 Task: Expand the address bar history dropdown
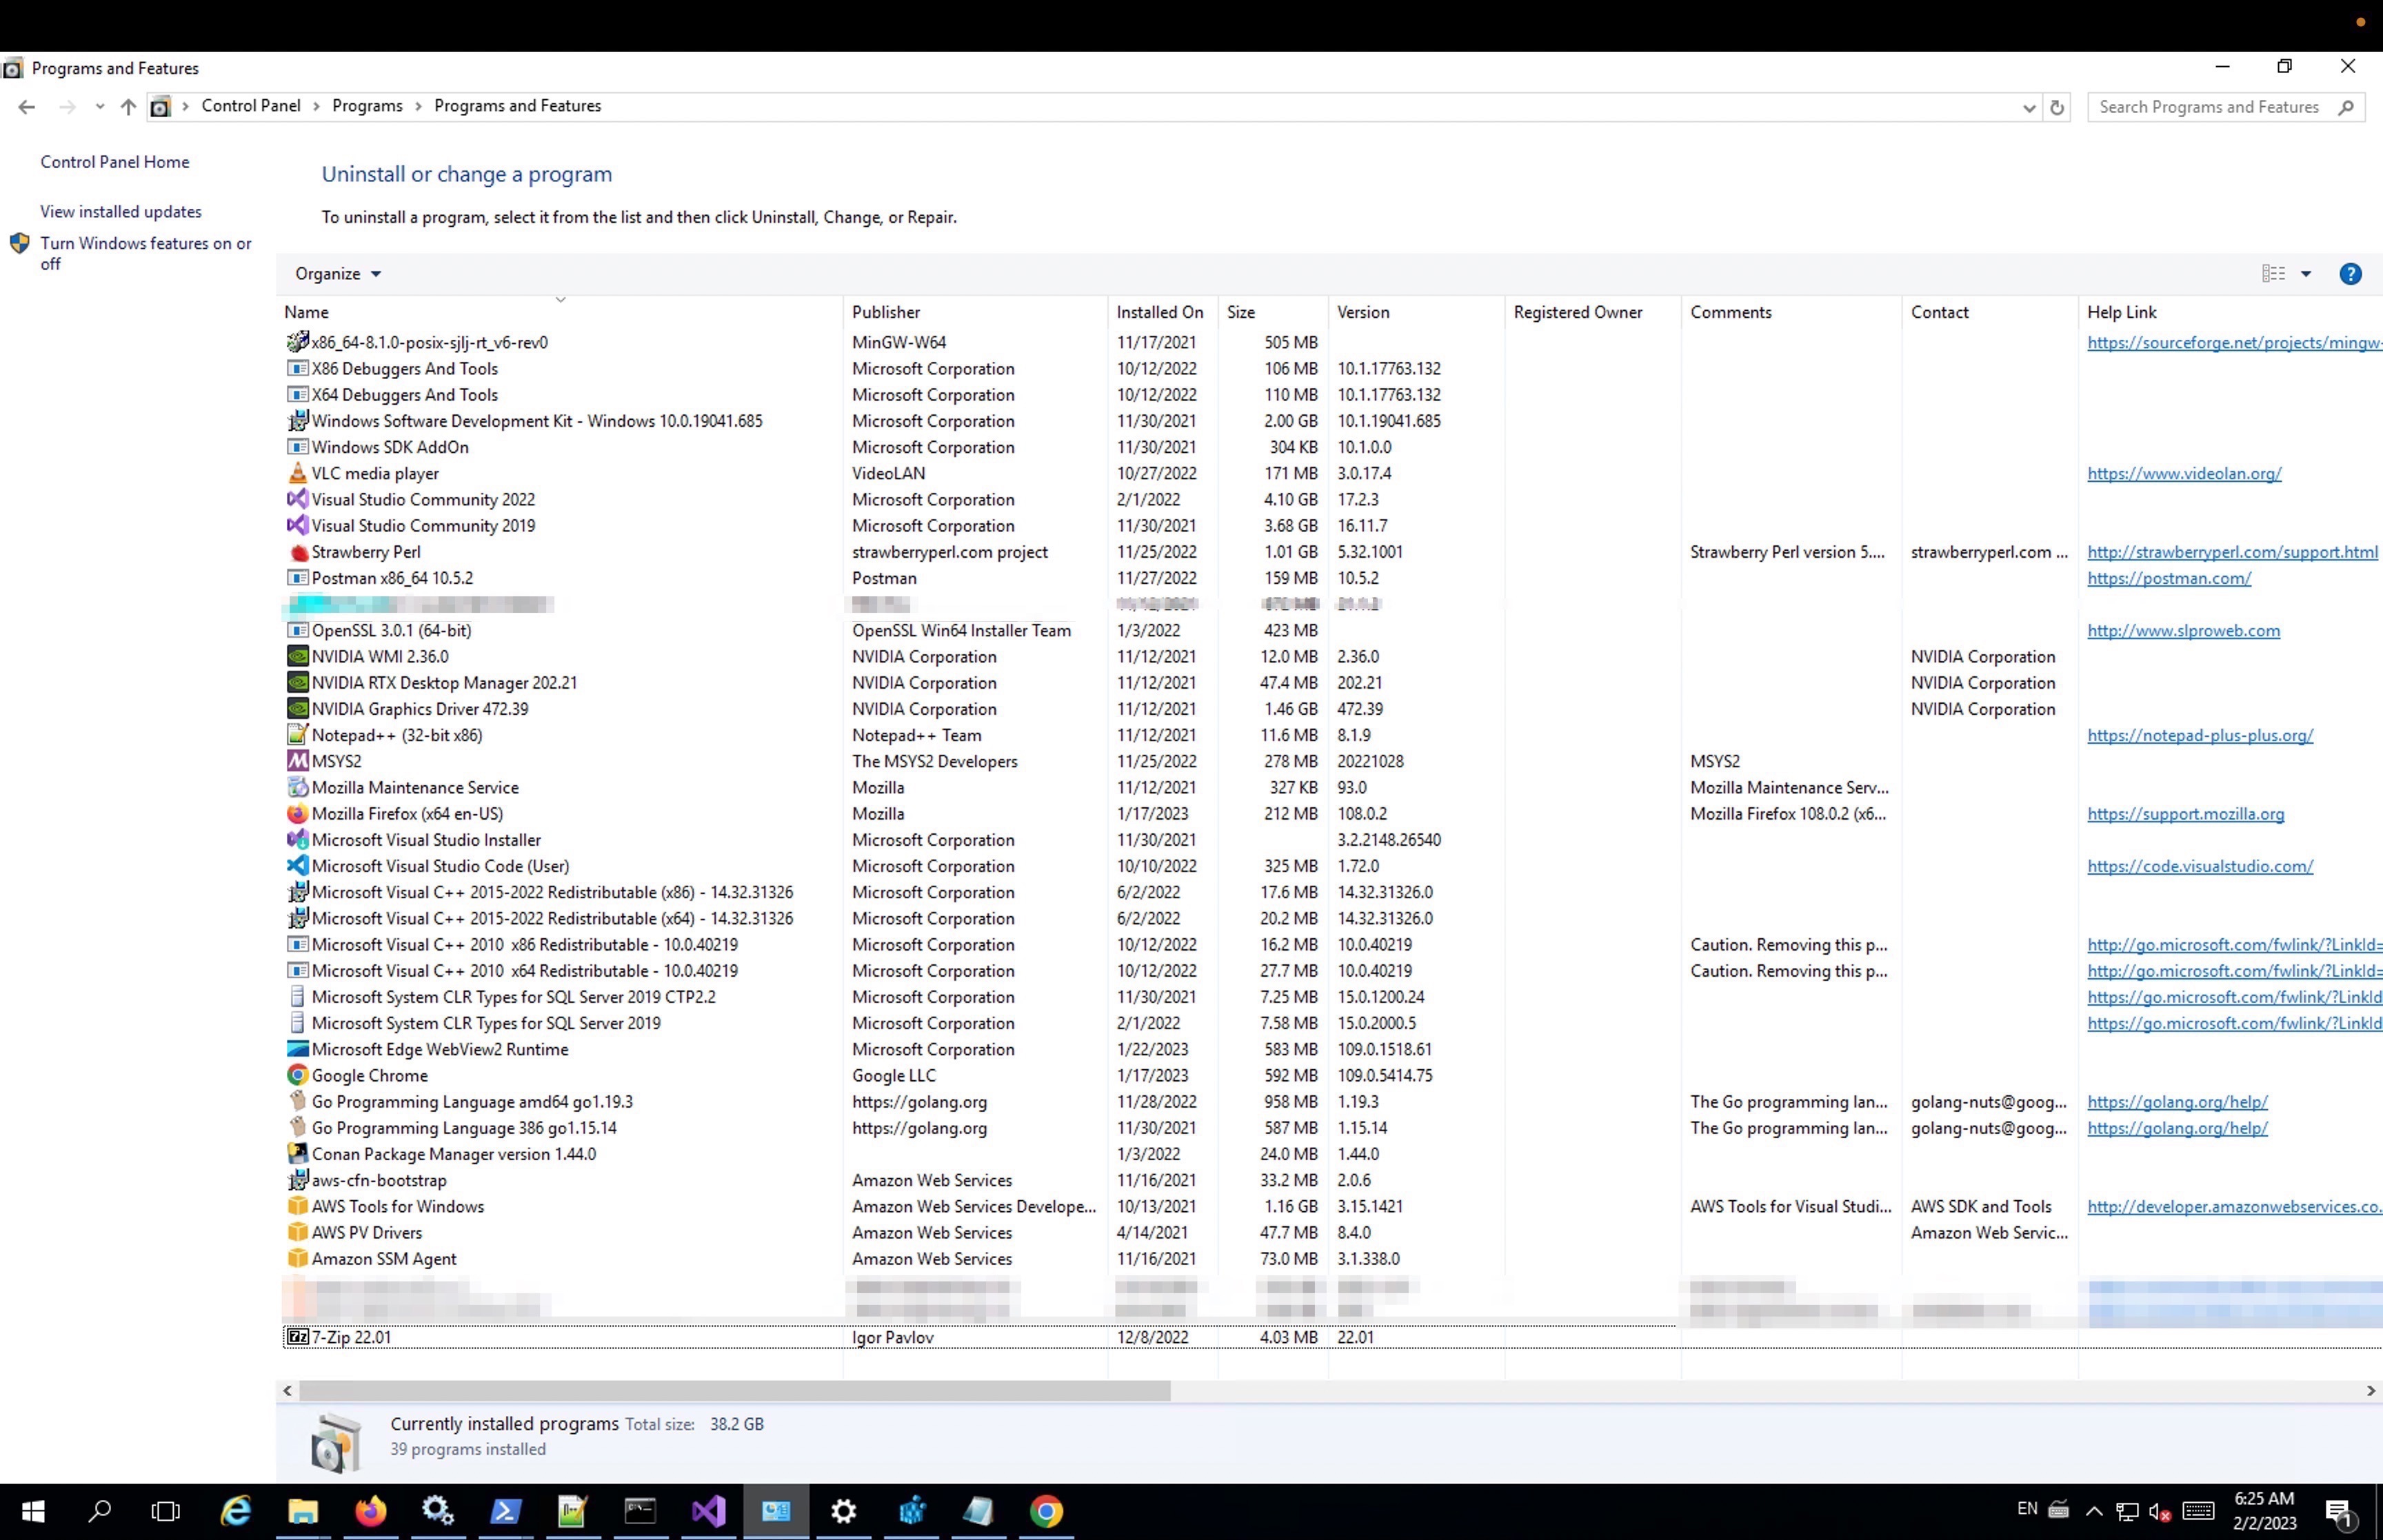2029,107
